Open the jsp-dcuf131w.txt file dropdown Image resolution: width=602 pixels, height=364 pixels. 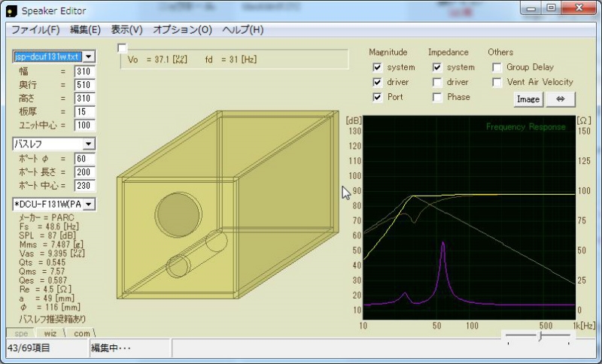89,57
